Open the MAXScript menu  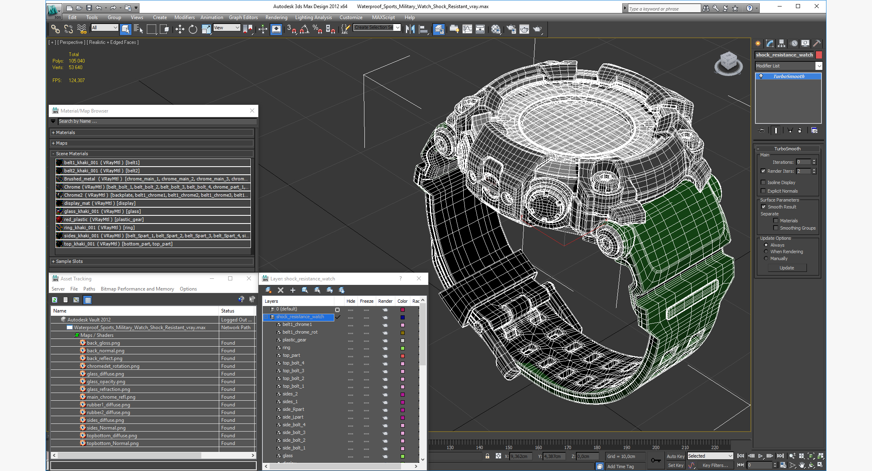click(383, 17)
